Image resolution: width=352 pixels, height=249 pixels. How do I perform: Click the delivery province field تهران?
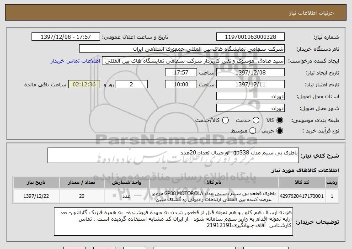[x=251, y=96]
